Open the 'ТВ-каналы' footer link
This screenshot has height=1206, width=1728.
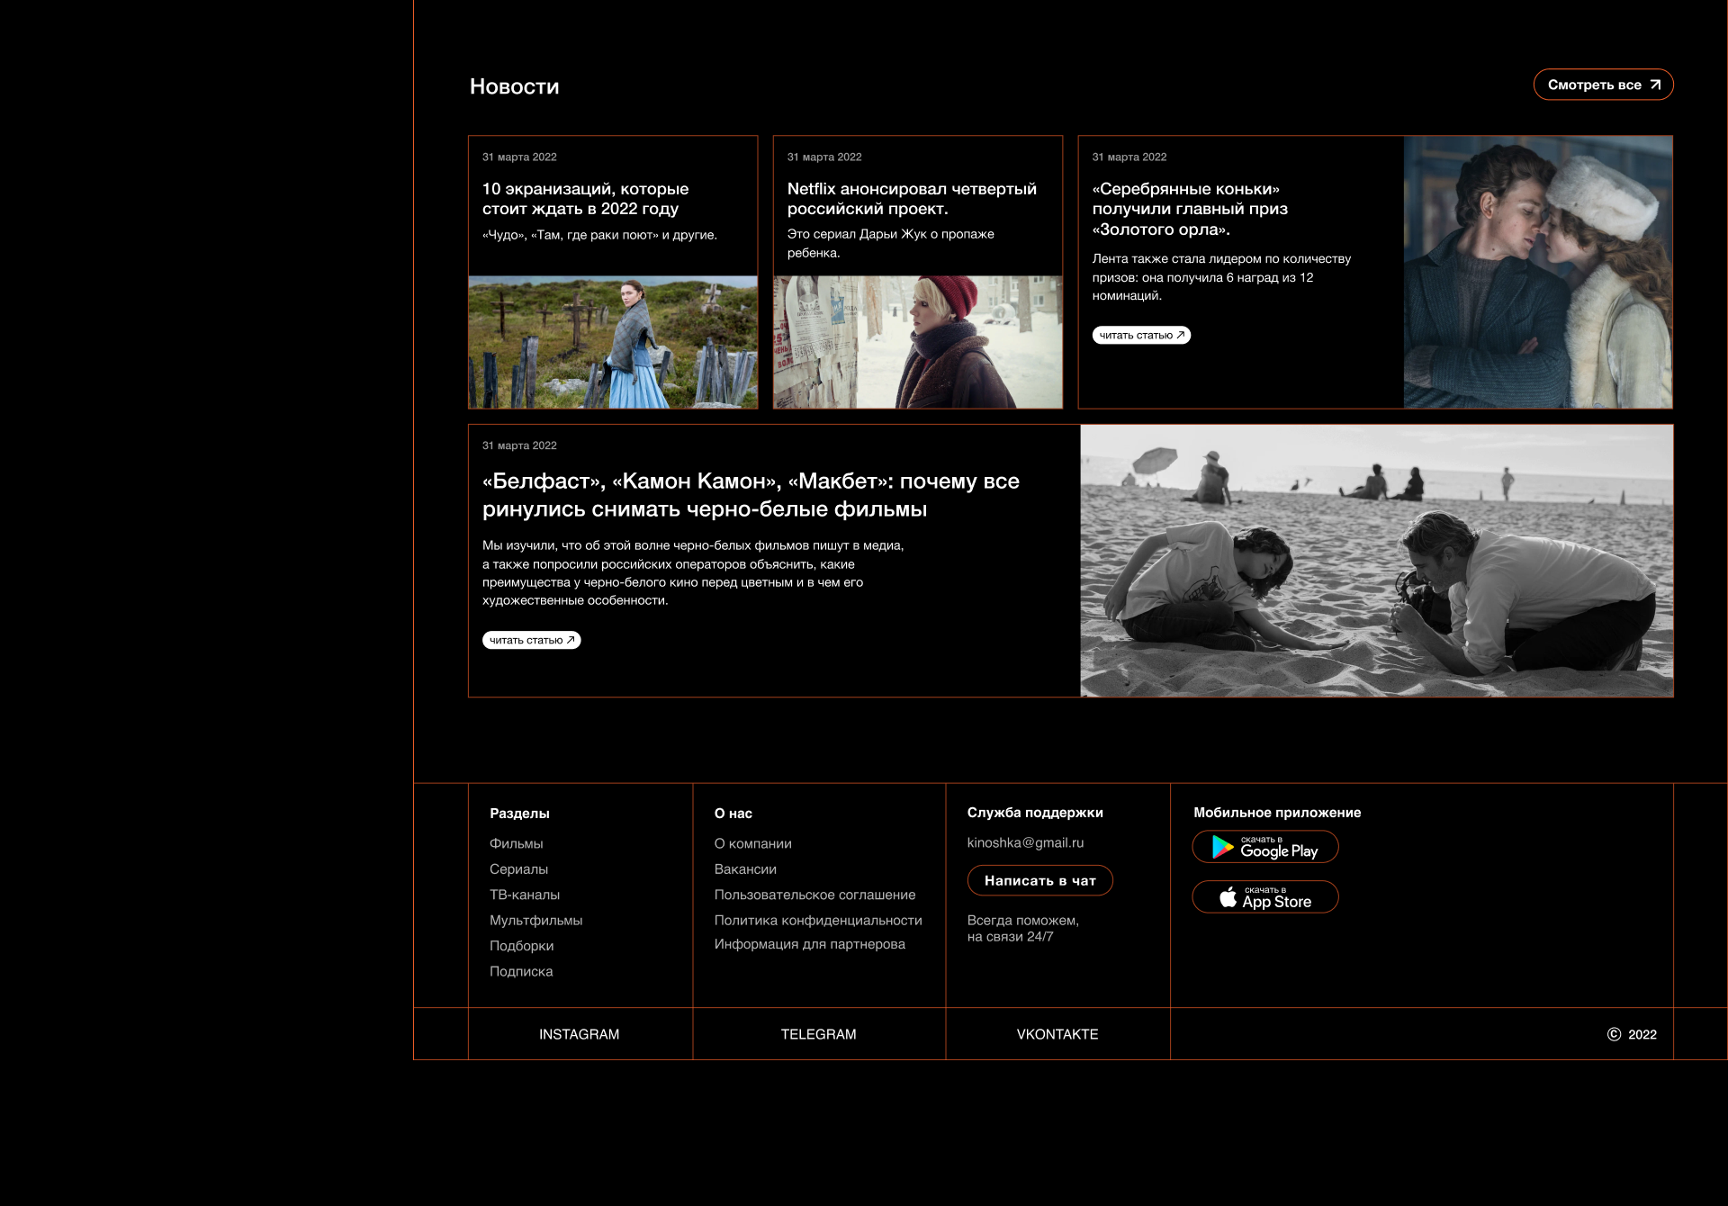(525, 895)
